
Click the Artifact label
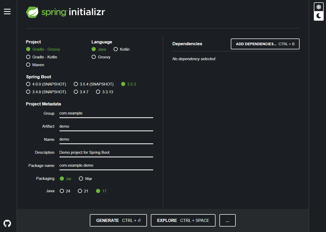pyautogui.click(x=48, y=126)
